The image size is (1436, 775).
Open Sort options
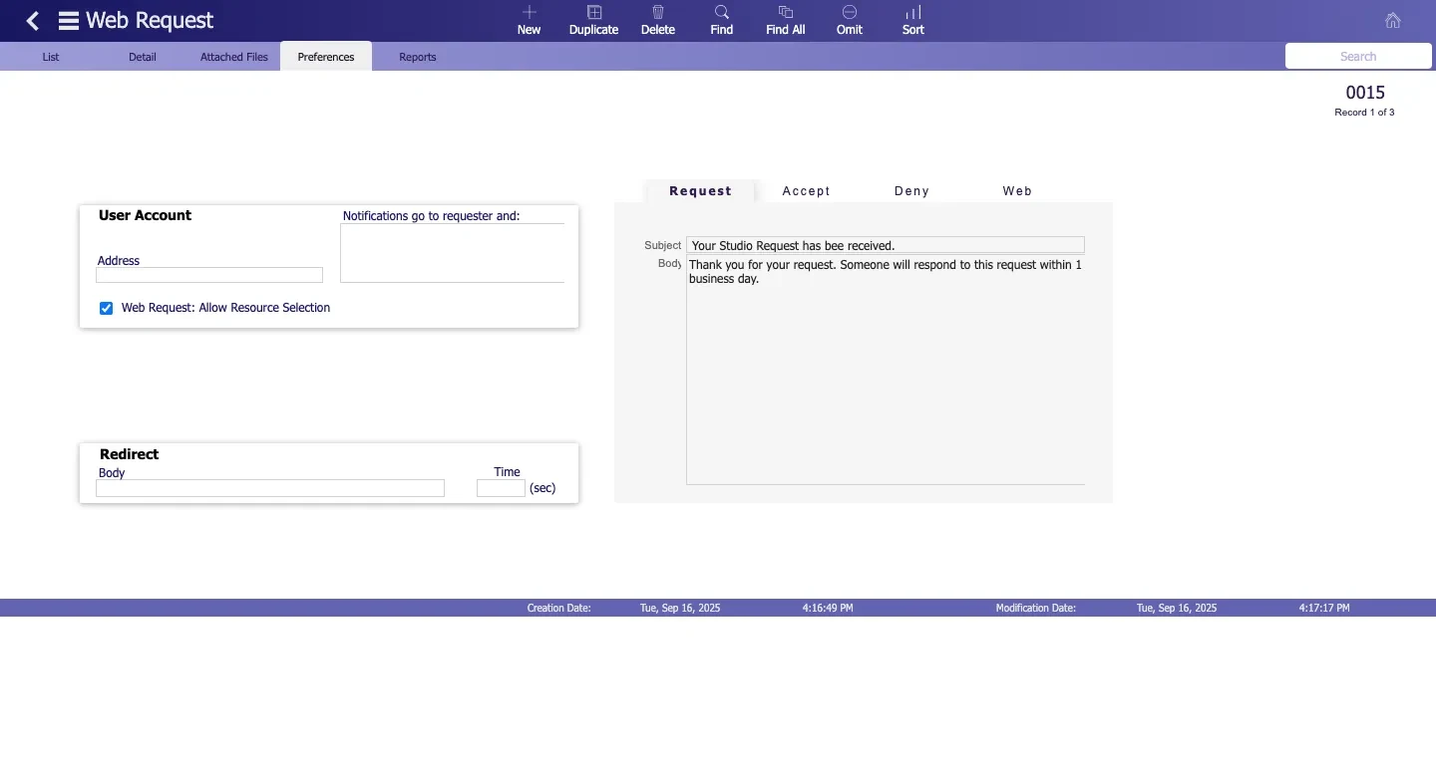(913, 20)
